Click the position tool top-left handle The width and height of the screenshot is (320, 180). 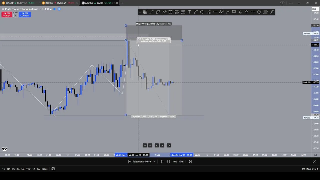(126, 25)
